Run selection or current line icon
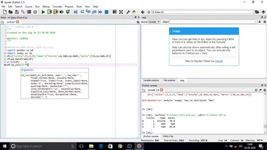267x150 pixels. tap(61, 12)
